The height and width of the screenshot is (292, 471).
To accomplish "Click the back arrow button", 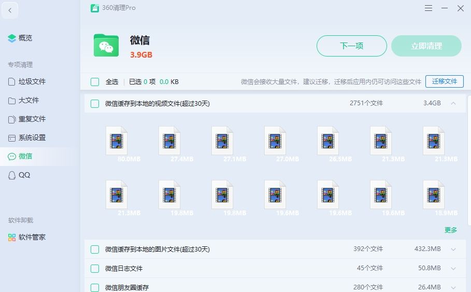I will pos(10,10).
